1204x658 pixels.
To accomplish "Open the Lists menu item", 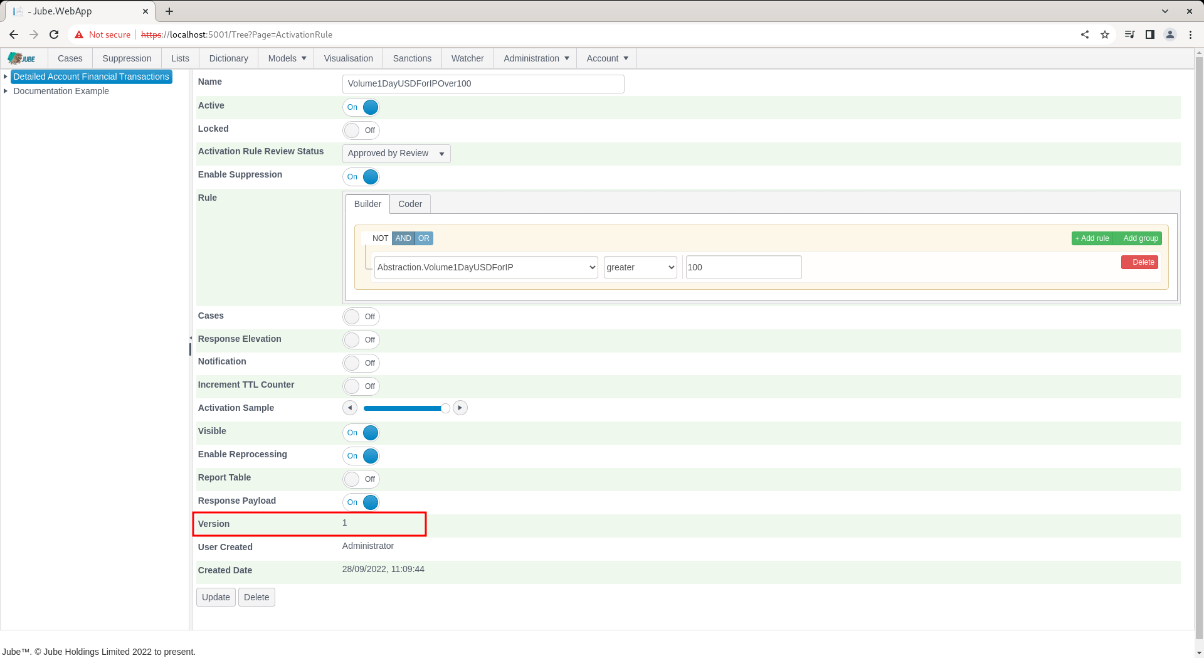I will coord(180,58).
